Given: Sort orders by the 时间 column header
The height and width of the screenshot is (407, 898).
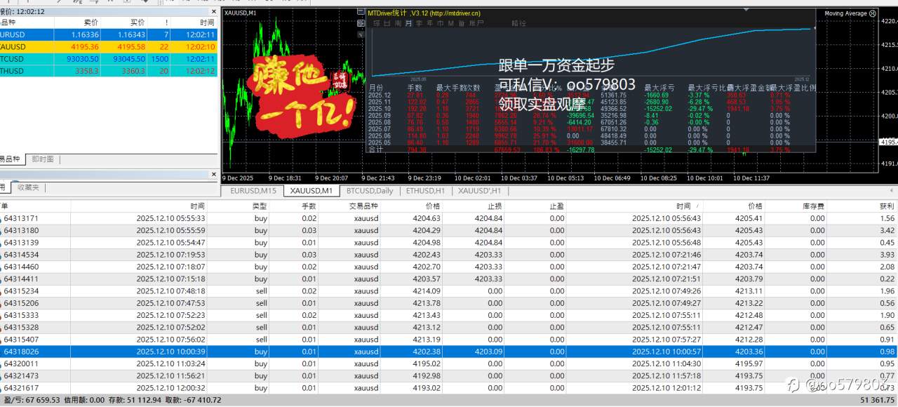Looking at the screenshot, I should [x=196, y=206].
